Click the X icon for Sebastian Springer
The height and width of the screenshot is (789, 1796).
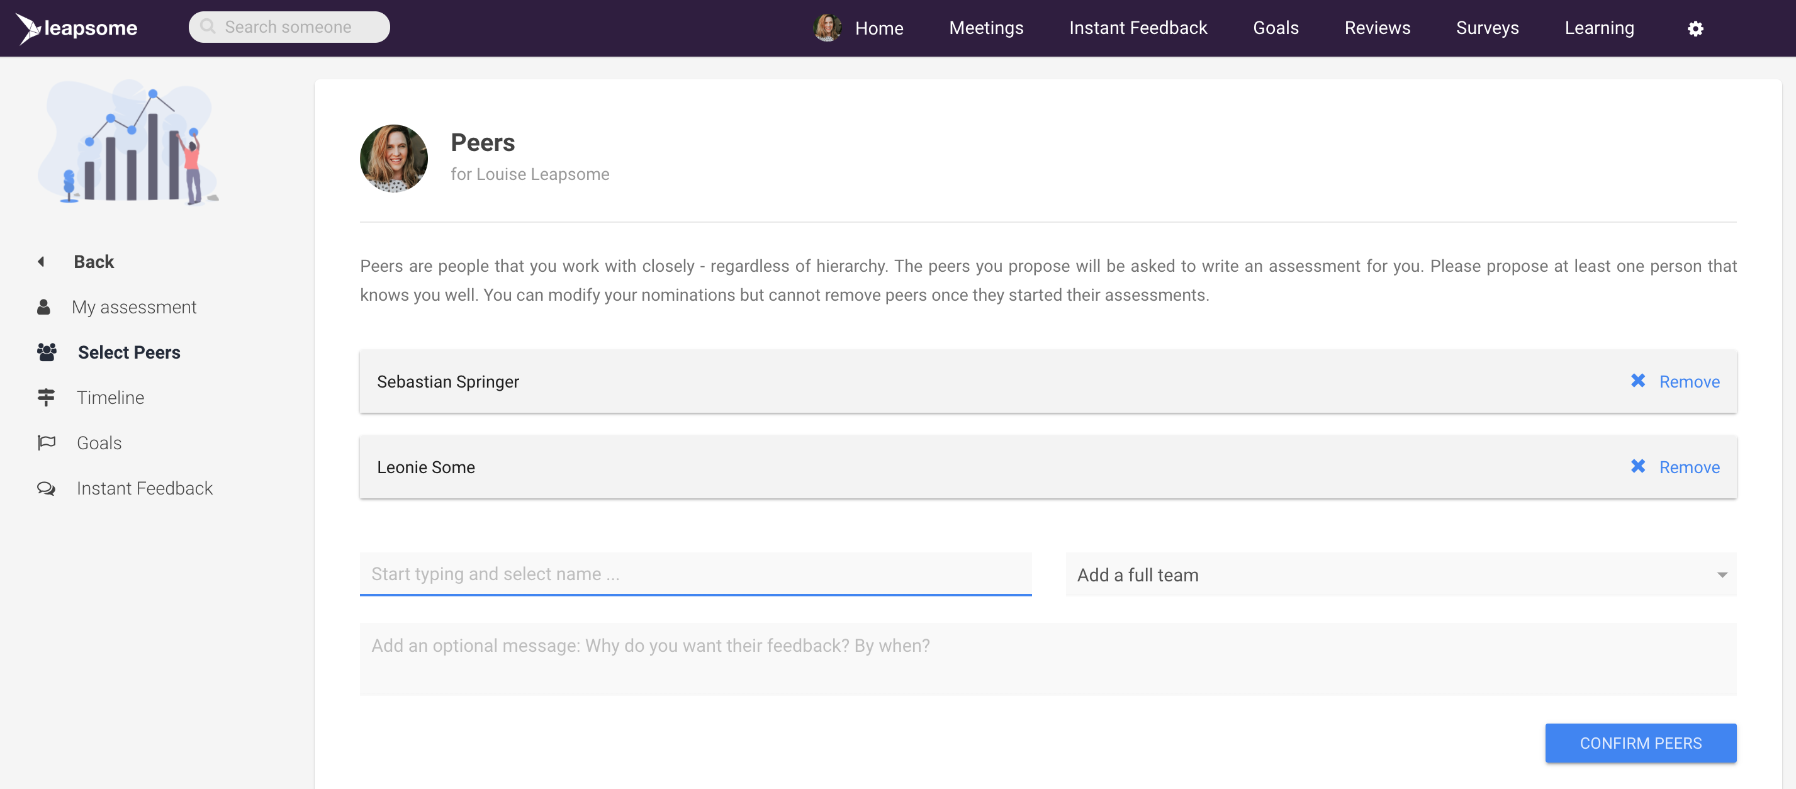click(x=1638, y=381)
